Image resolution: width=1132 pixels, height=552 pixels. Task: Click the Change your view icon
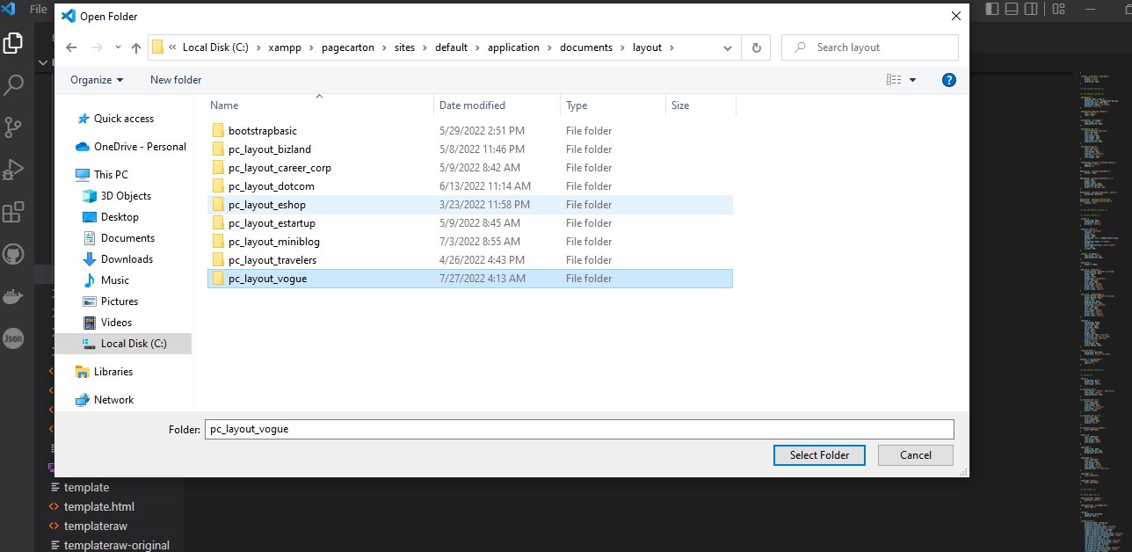894,80
